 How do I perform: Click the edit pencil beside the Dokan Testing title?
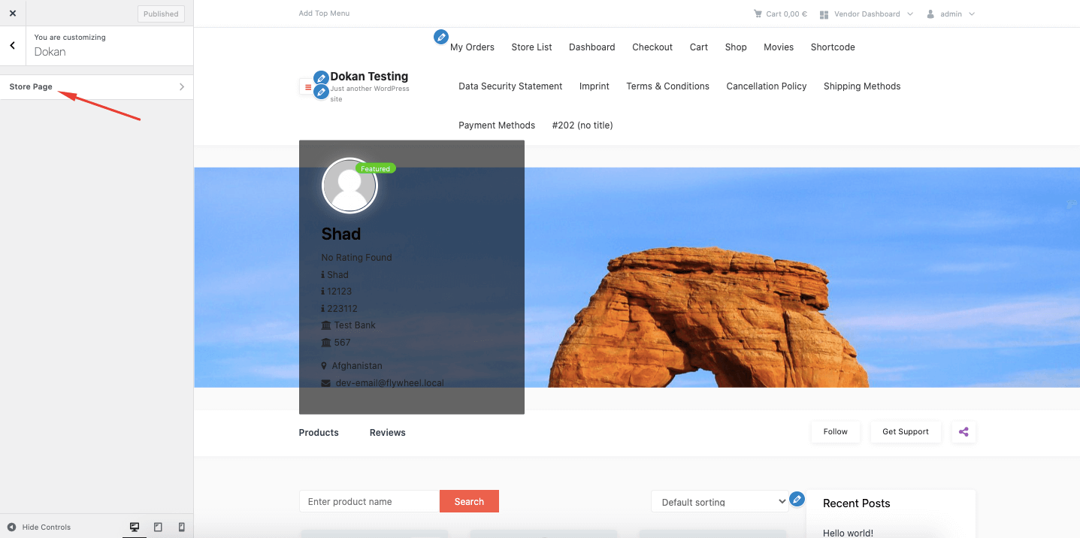pyautogui.click(x=321, y=78)
